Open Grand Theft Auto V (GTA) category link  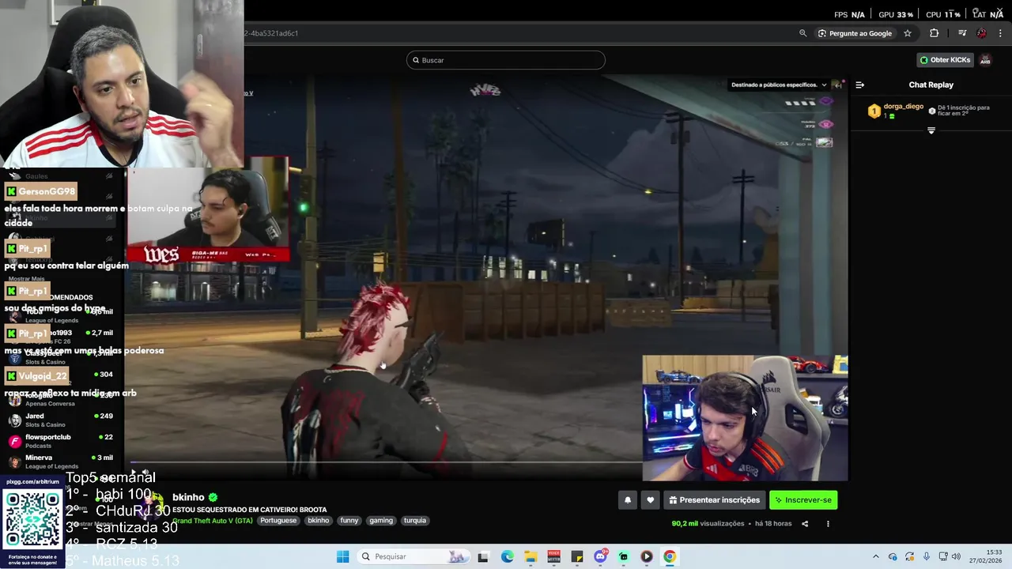(x=213, y=521)
